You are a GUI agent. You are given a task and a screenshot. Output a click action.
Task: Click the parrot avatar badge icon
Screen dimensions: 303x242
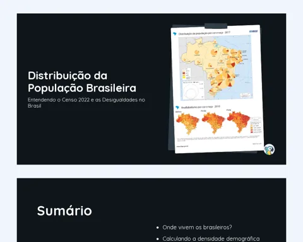(269, 149)
